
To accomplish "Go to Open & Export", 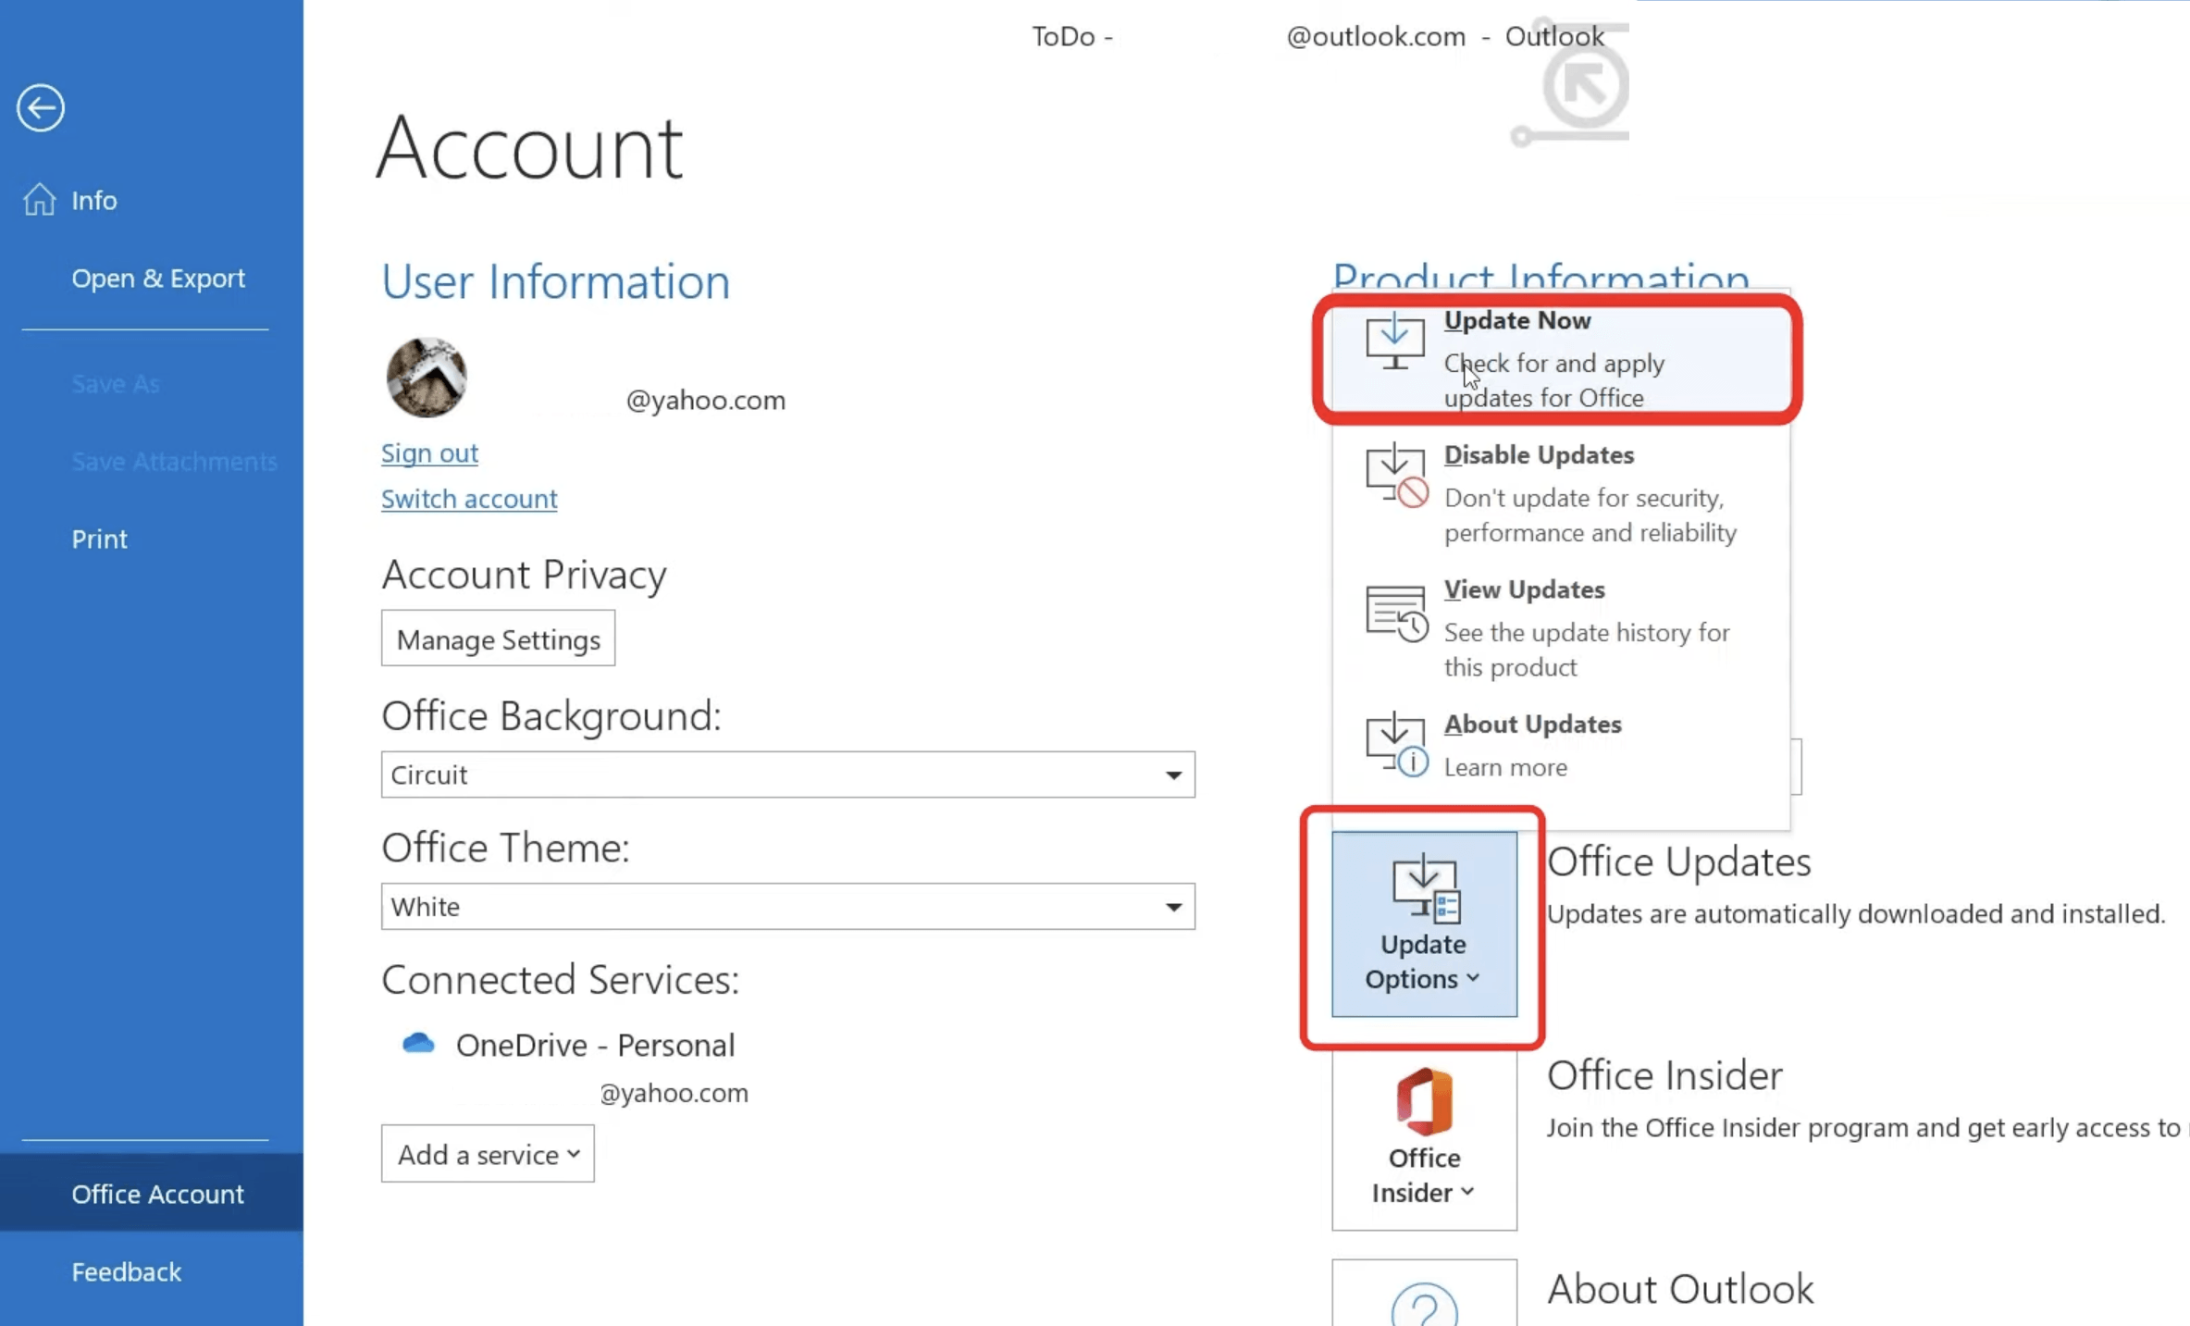I will pyautogui.click(x=152, y=279).
